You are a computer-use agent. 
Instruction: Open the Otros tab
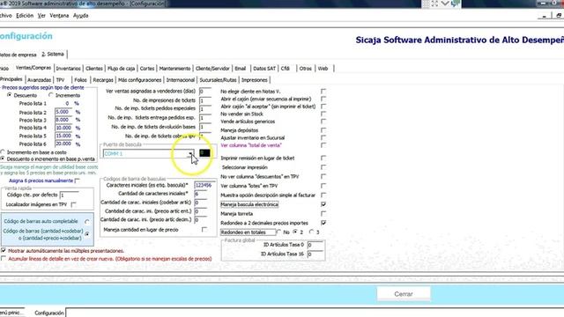point(306,69)
